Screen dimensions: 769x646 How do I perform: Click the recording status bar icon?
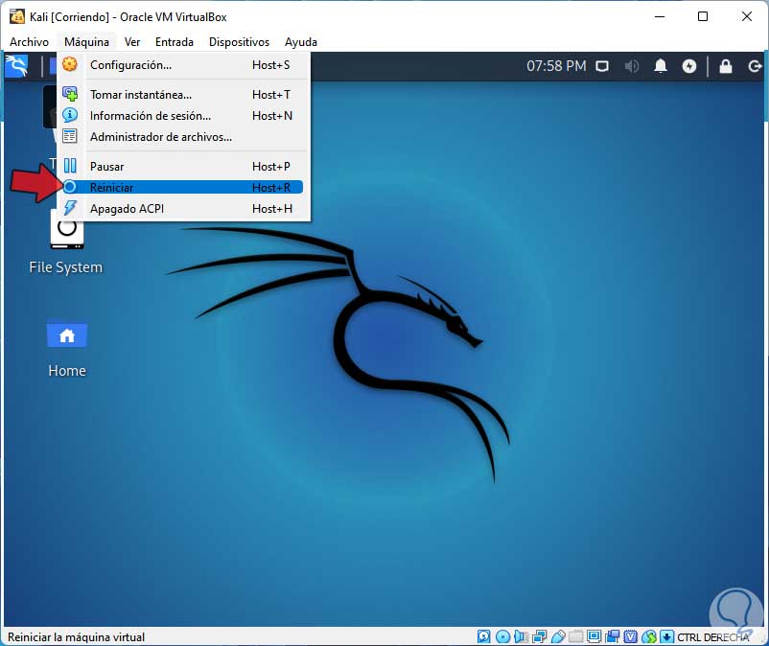[x=612, y=636]
